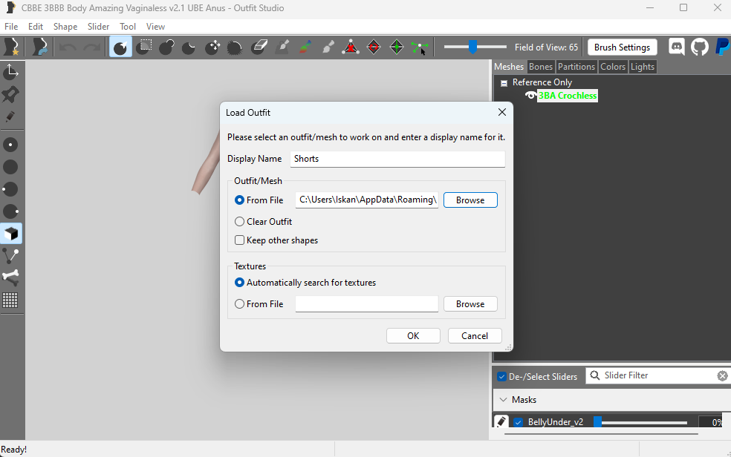Switch to the Colors tab

(613, 67)
